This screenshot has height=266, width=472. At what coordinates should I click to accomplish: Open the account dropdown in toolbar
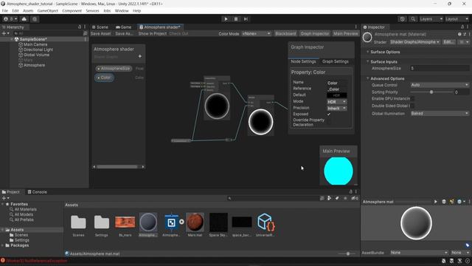pos(10,19)
